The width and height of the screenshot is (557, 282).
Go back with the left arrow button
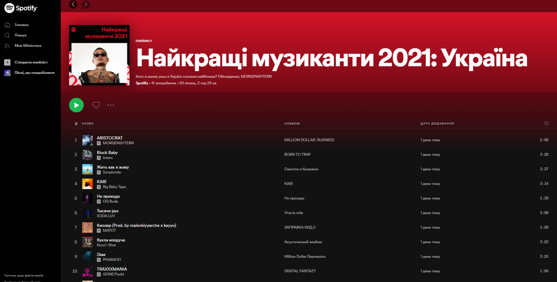click(73, 5)
